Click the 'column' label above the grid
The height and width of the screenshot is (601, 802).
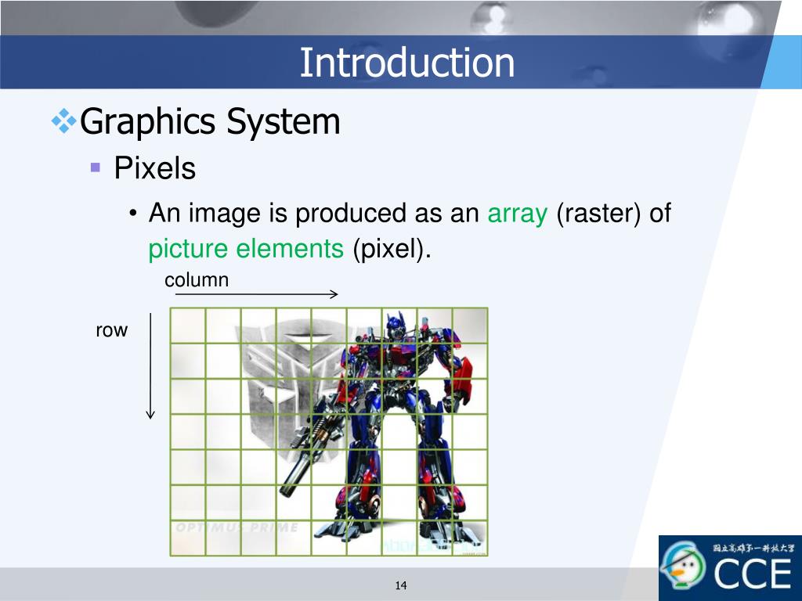point(197,280)
